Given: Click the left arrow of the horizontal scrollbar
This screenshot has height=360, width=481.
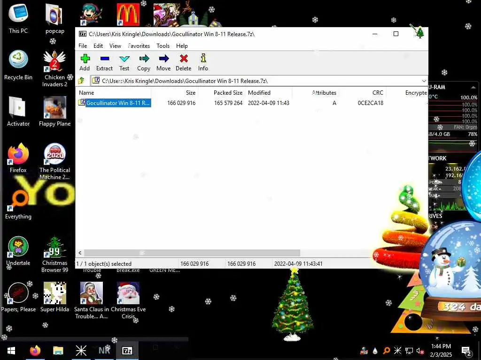Looking at the screenshot, I should 80,253.
